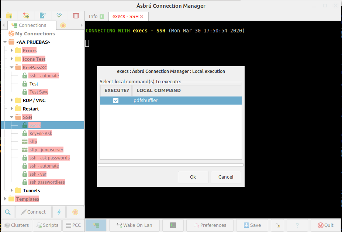
Task: Click the execs connection lock icon
Action: pyautogui.click(x=25, y=125)
